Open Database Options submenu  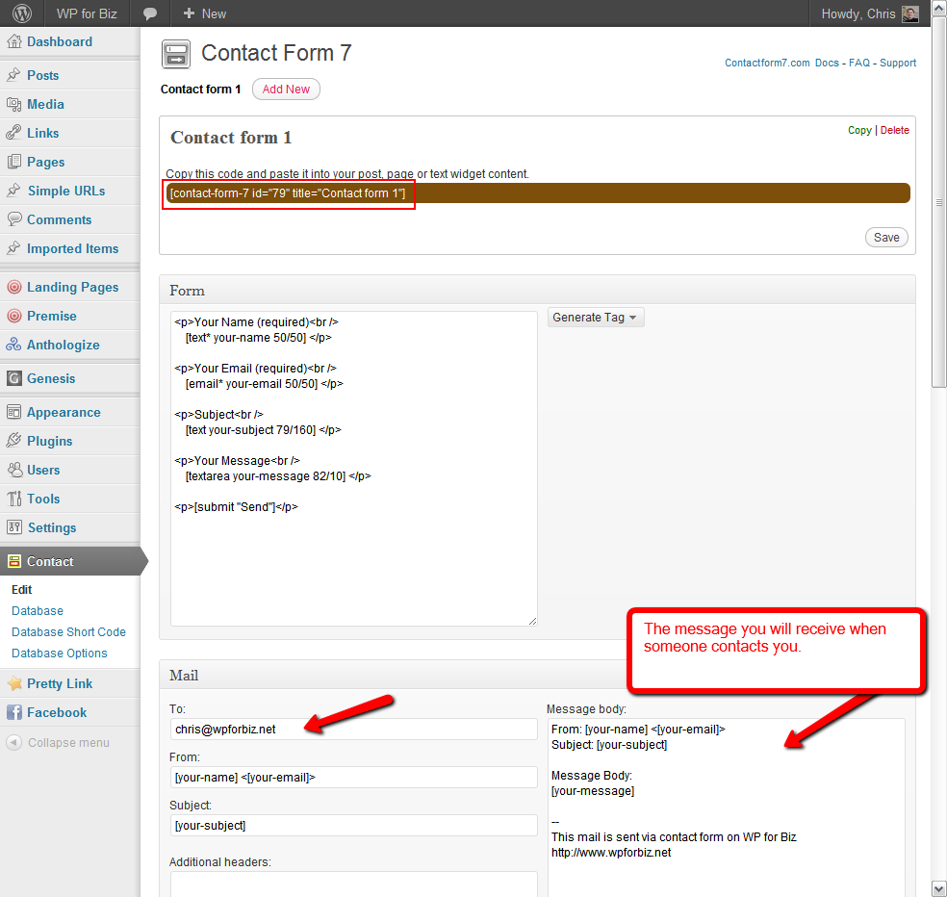tap(60, 653)
